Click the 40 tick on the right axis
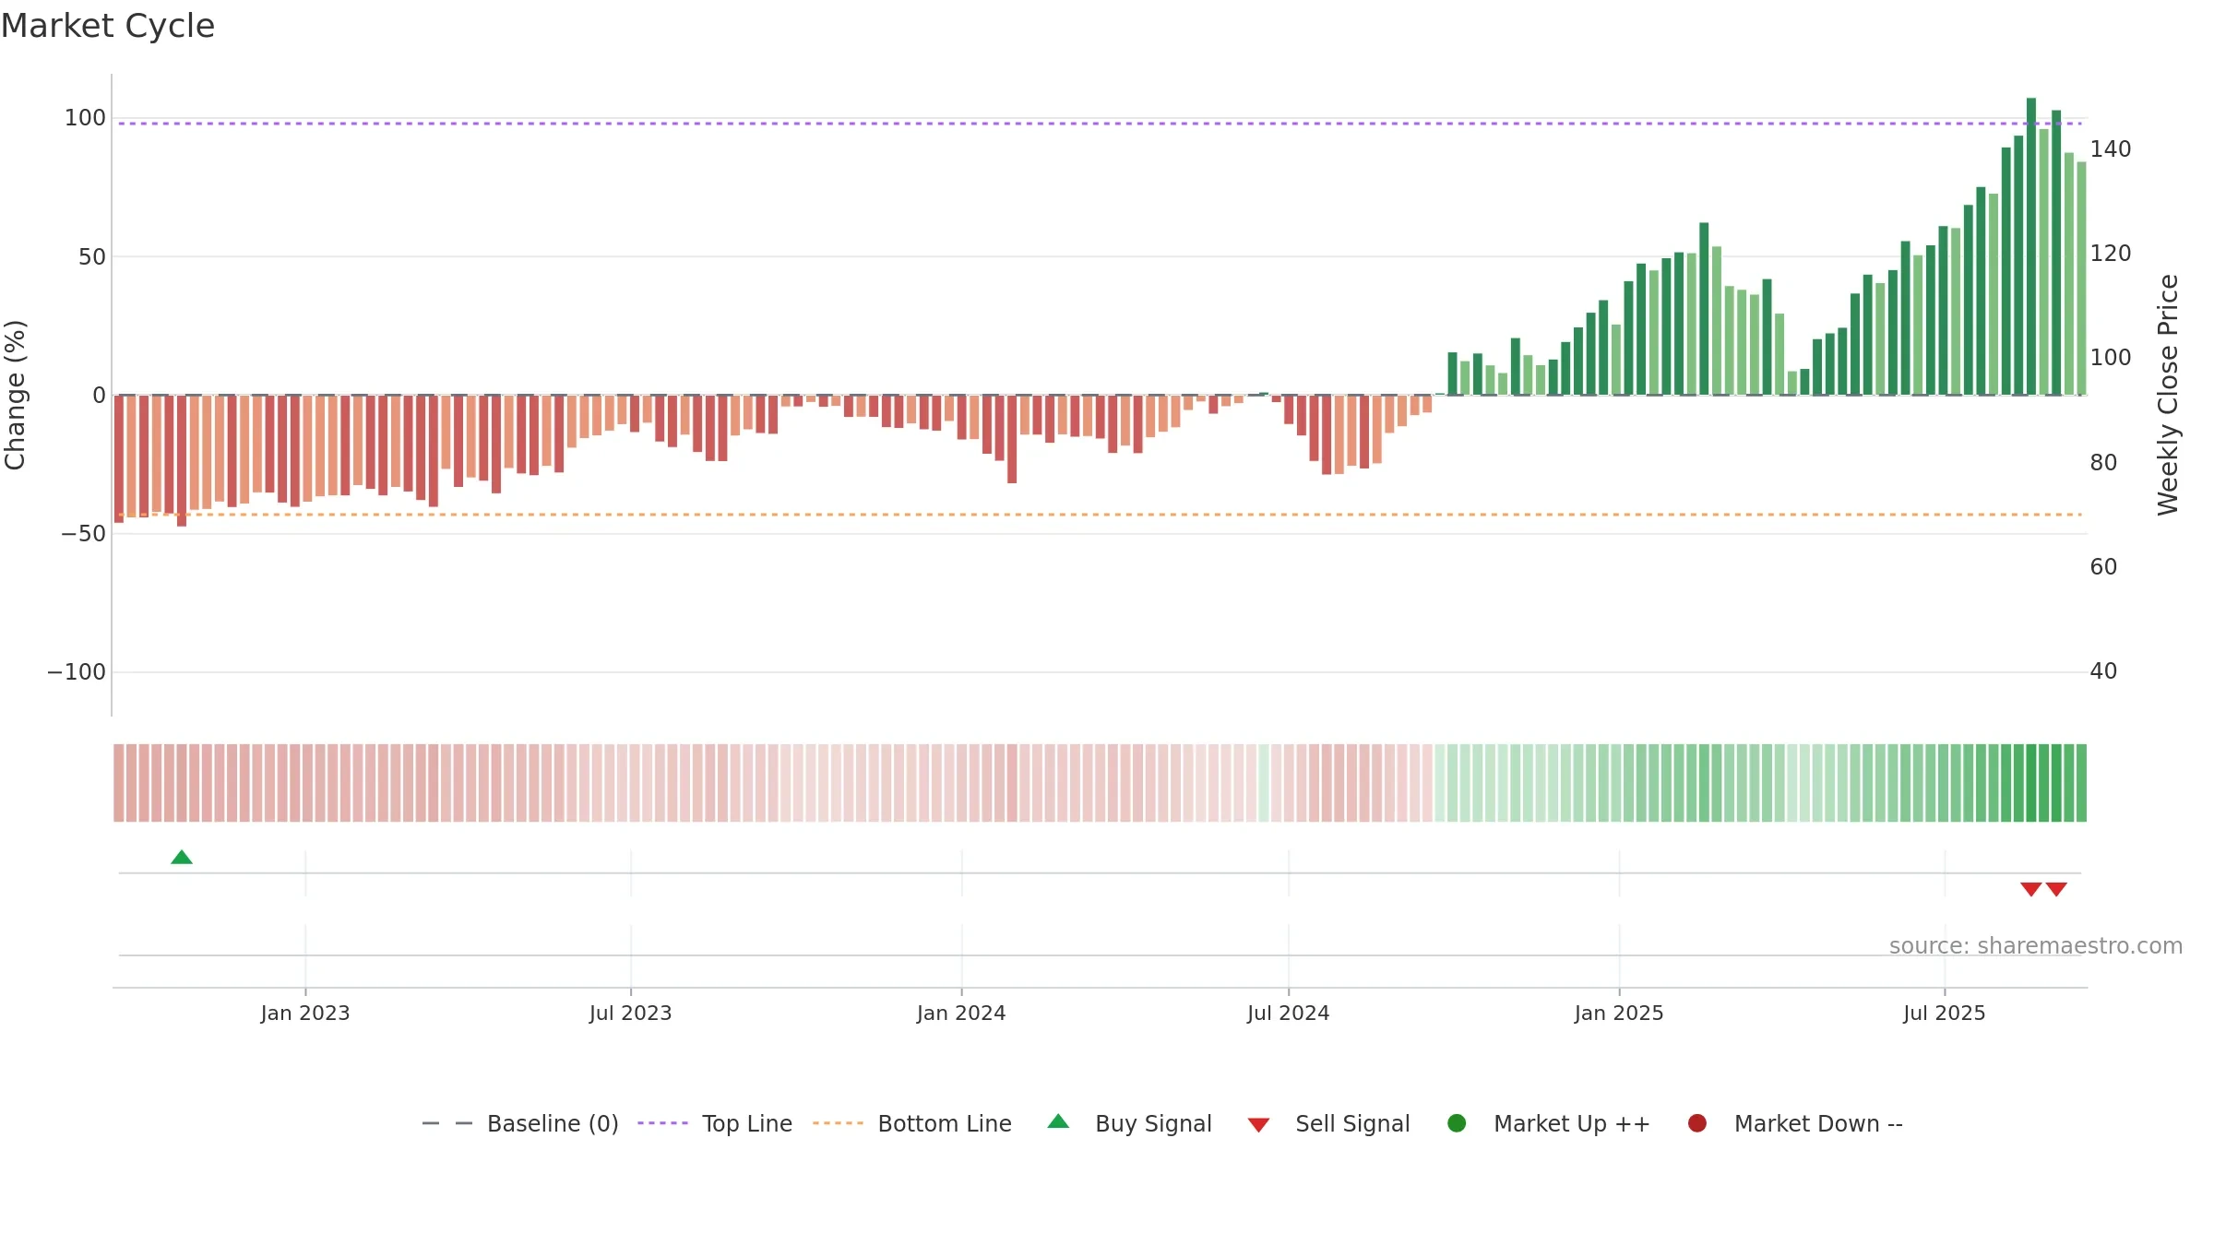 pos(2103,671)
